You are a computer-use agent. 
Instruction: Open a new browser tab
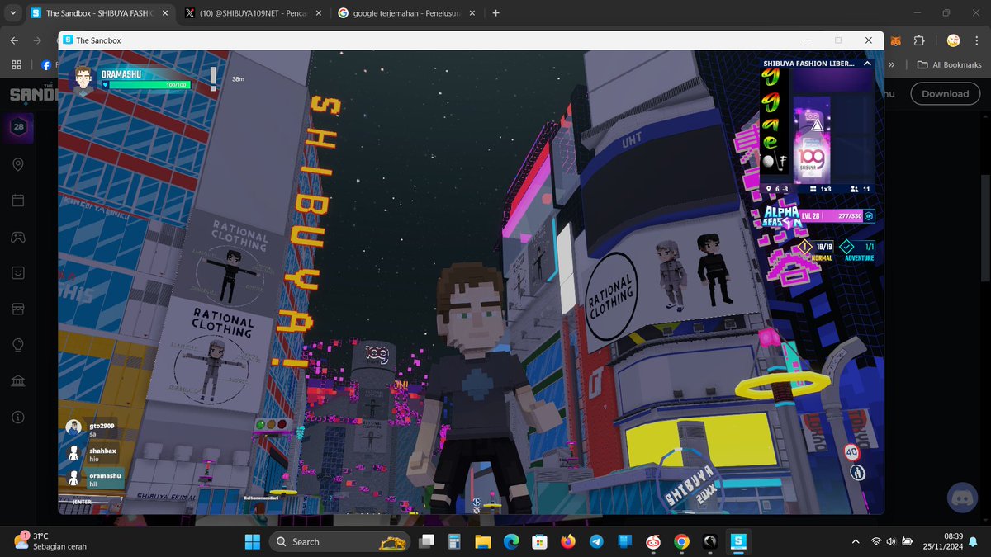[495, 13]
